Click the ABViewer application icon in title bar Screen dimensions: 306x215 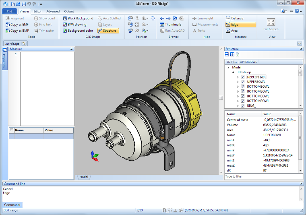(6, 4)
